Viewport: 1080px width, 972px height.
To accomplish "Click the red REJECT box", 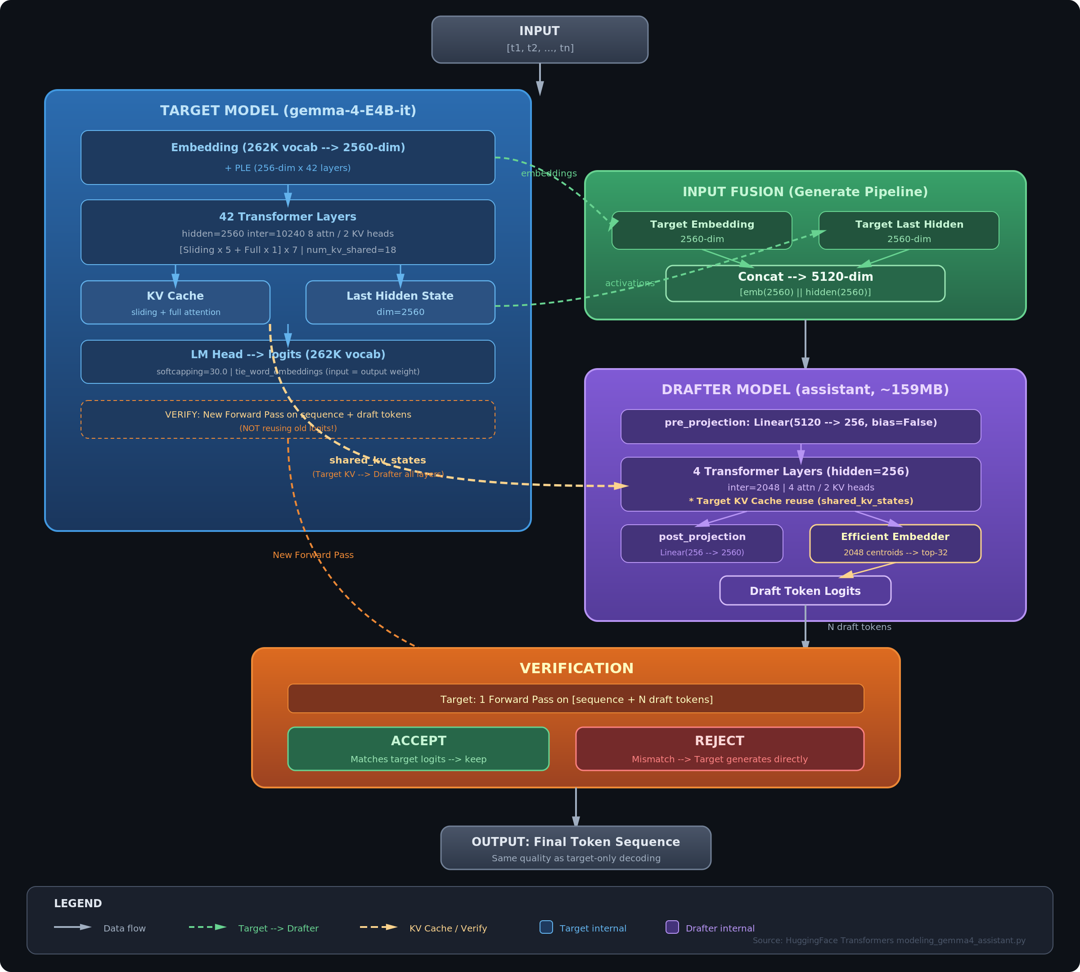I will click(x=720, y=748).
